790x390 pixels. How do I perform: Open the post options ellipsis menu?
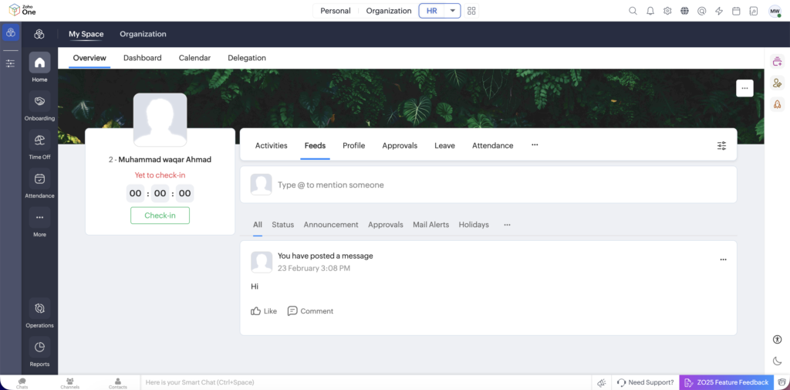(x=723, y=259)
